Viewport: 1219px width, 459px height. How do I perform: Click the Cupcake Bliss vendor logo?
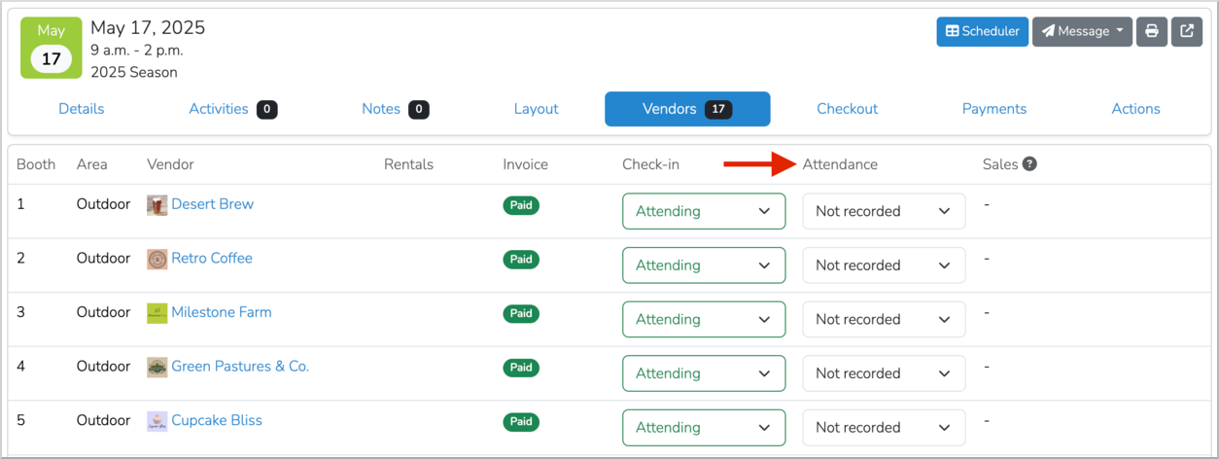157,421
